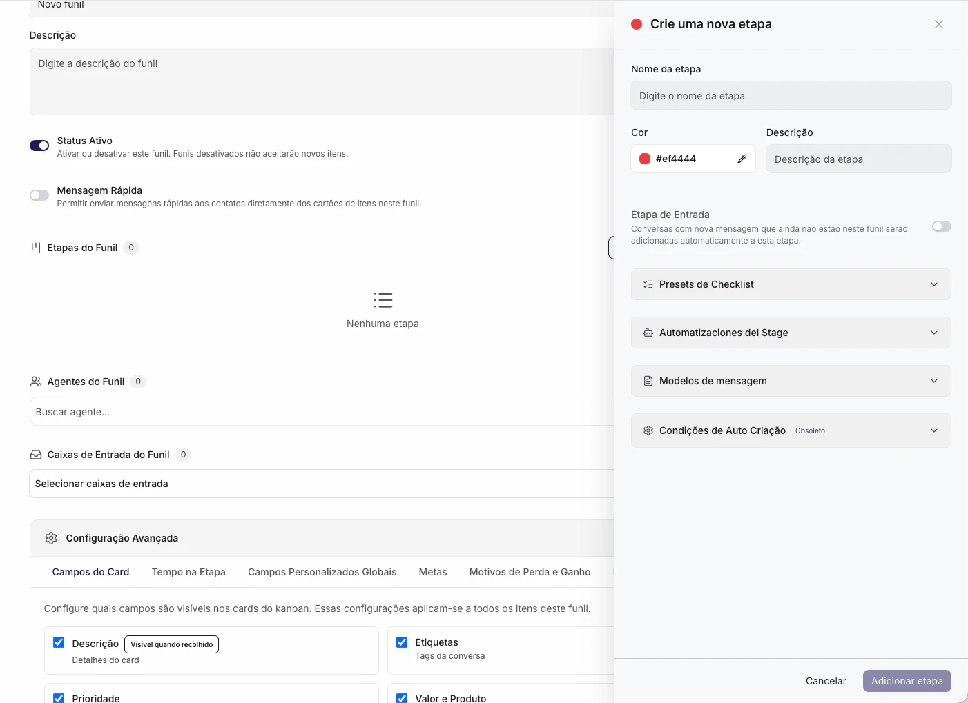The image size is (968, 703).
Task: Click the 'Tags da conversa' text
Action: [x=450, y=656]
